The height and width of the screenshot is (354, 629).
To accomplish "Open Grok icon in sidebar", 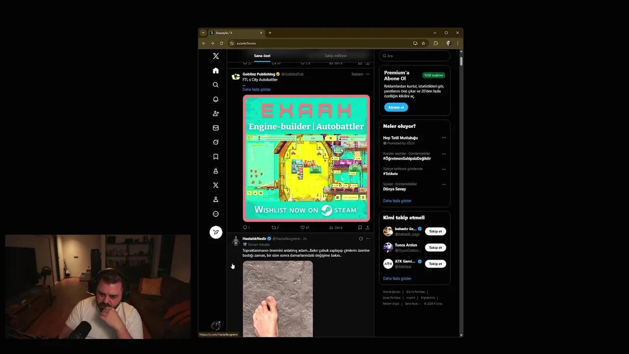I will tap(216, 142).
